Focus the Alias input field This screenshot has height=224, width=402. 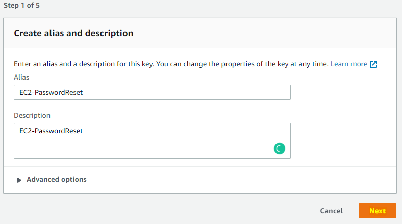pyautogui.click(x=153, y=92)
